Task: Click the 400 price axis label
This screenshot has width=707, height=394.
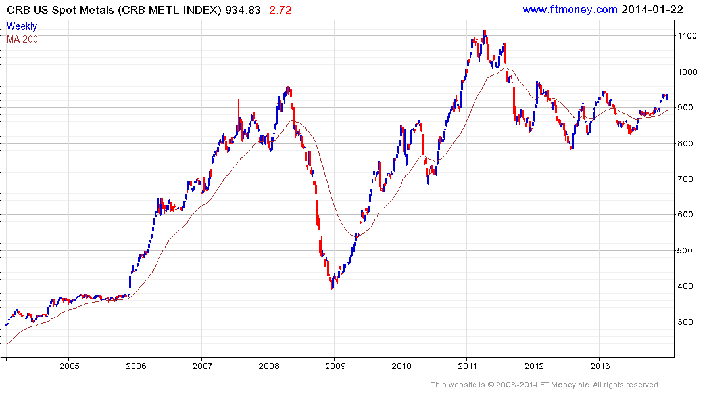Action: click(x=685, y=286)
